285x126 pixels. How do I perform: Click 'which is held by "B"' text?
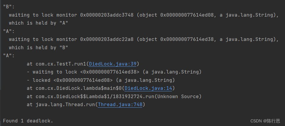(x=38, y=47)
